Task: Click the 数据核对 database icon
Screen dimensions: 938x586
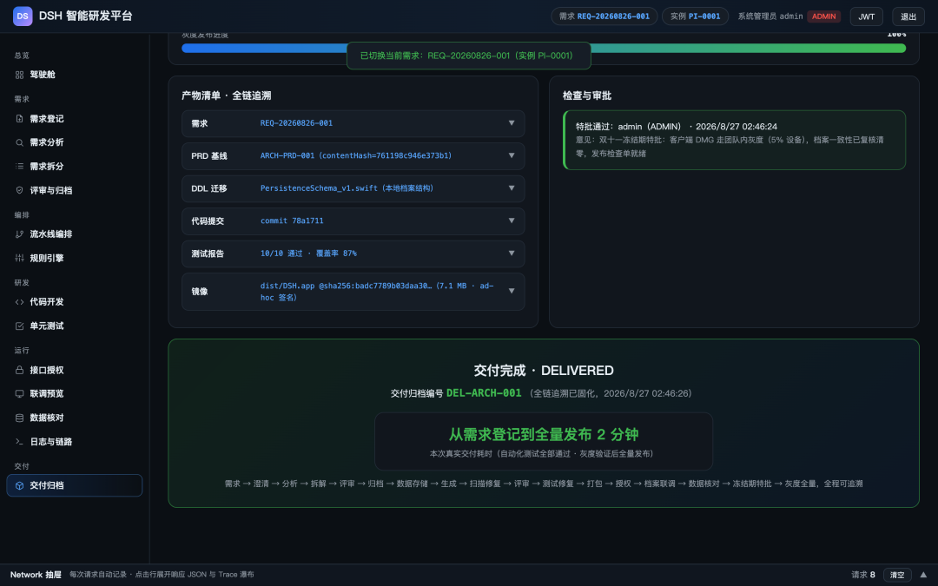Action: pos(19,418)
